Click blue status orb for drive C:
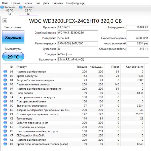Viewport: 151px width, 151px height. [x=2, y=7]
